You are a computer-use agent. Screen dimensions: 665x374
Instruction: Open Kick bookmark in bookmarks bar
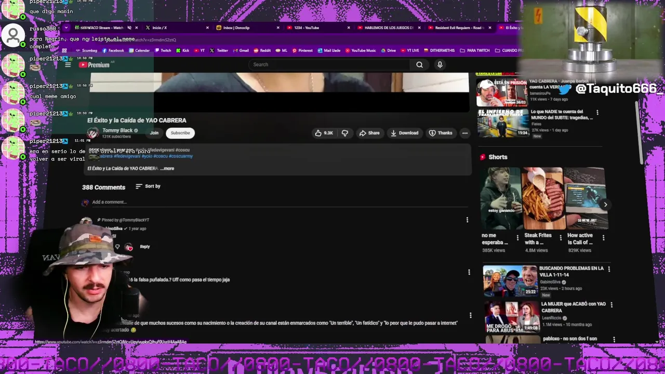tap(182, 50)
